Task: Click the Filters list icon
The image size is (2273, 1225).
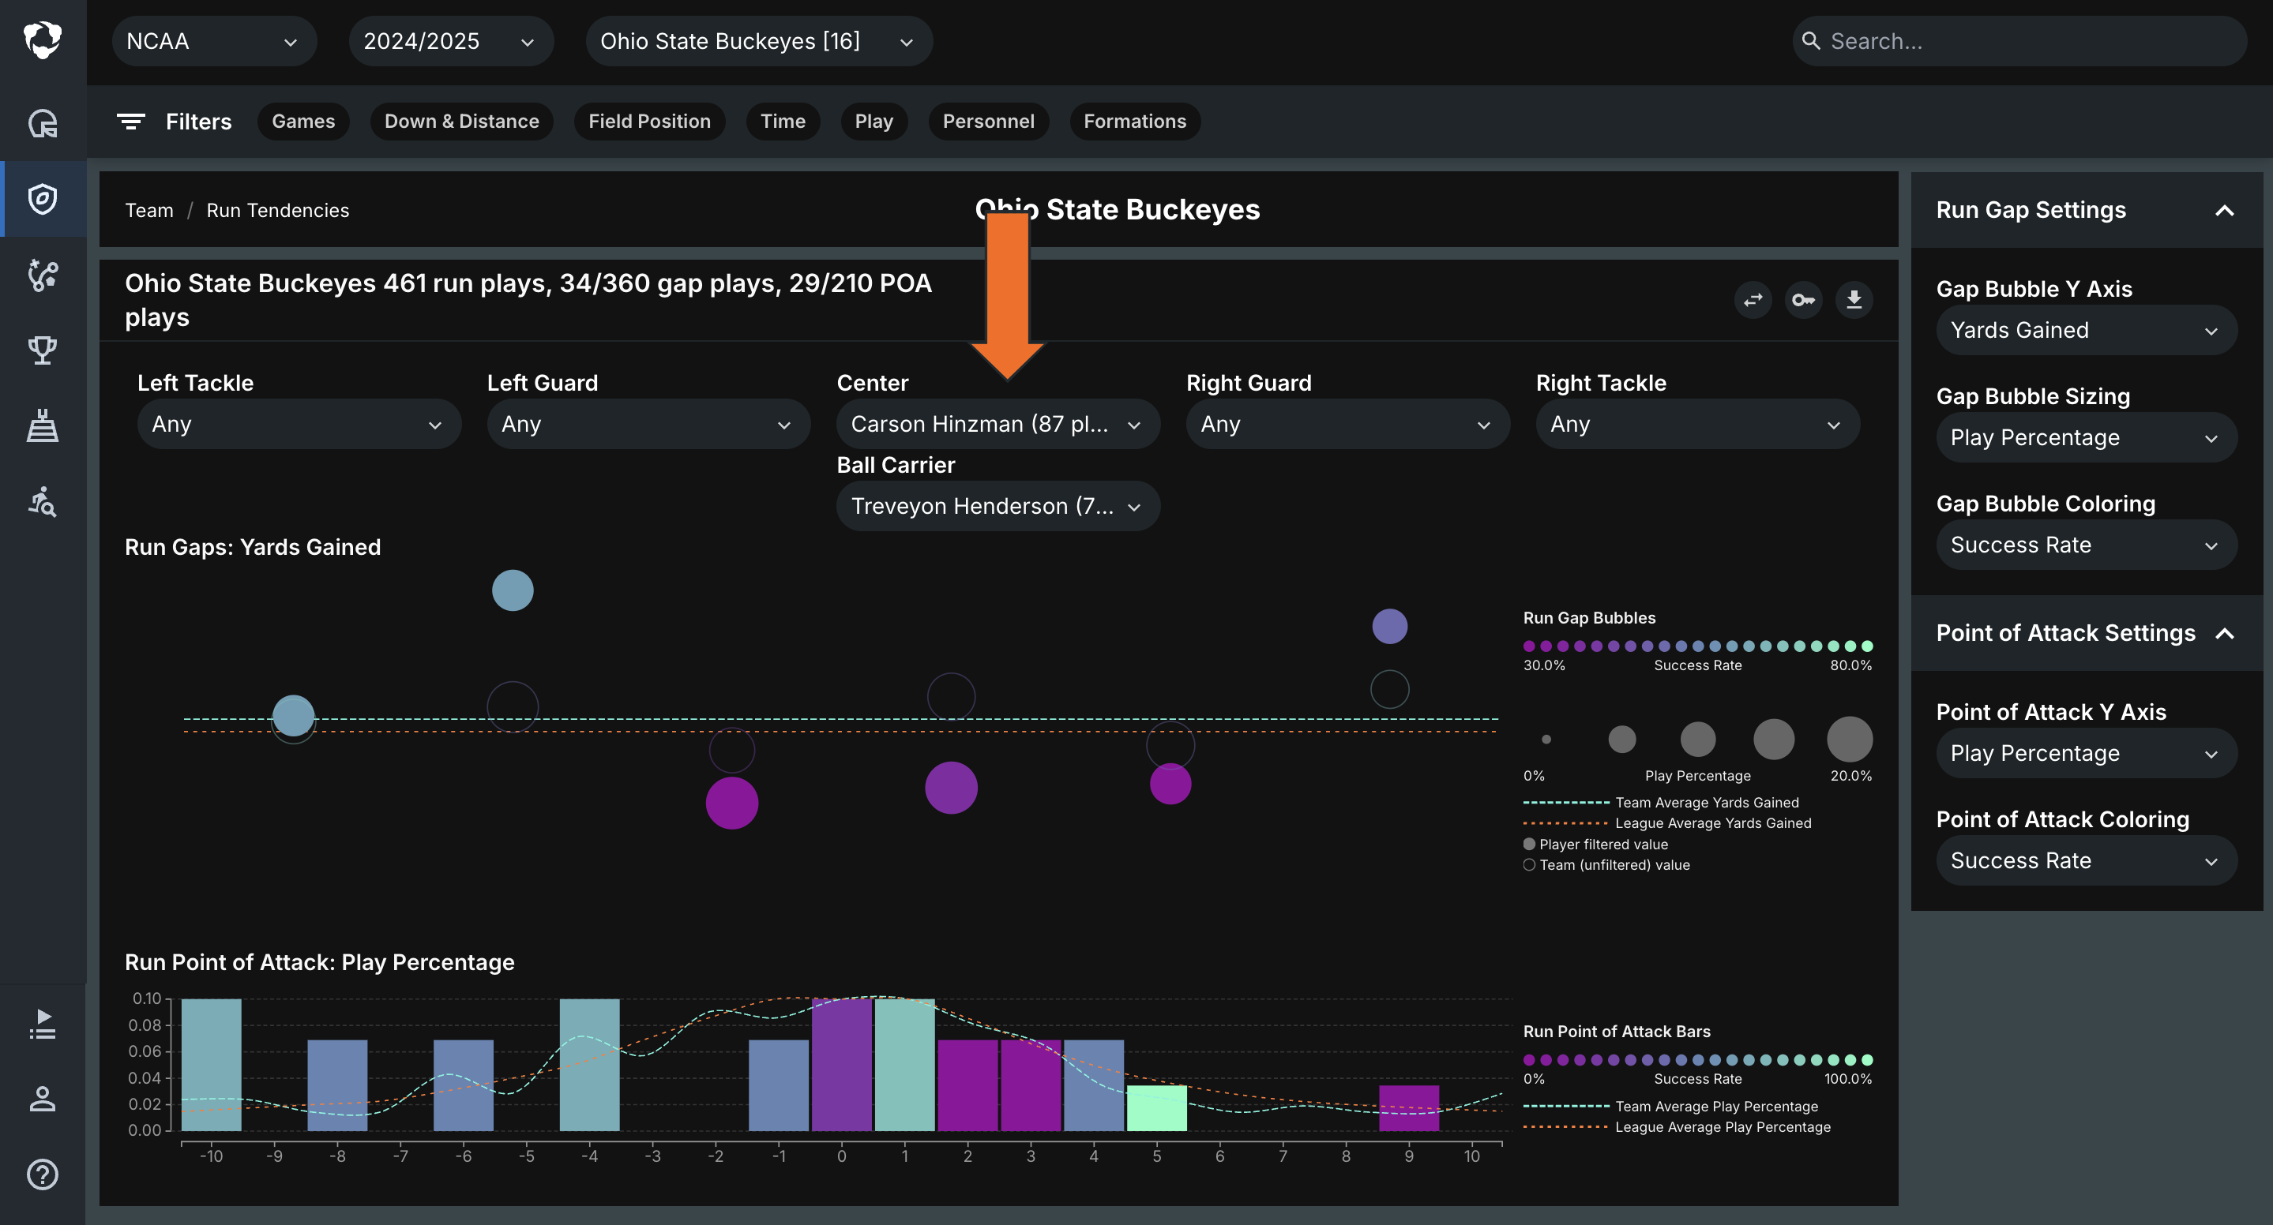Action: [x=130, y=122]
